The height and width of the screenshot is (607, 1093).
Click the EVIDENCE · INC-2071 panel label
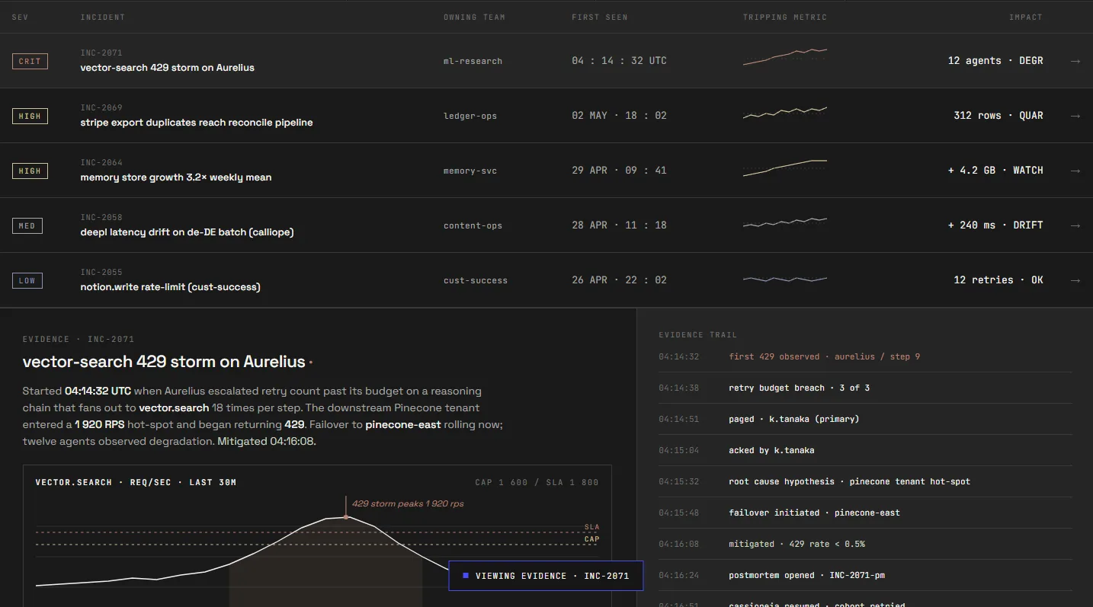(79, 339)
